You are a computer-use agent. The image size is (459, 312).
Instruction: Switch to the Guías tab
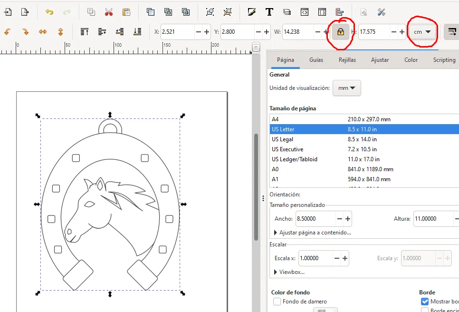pos(316,60)
